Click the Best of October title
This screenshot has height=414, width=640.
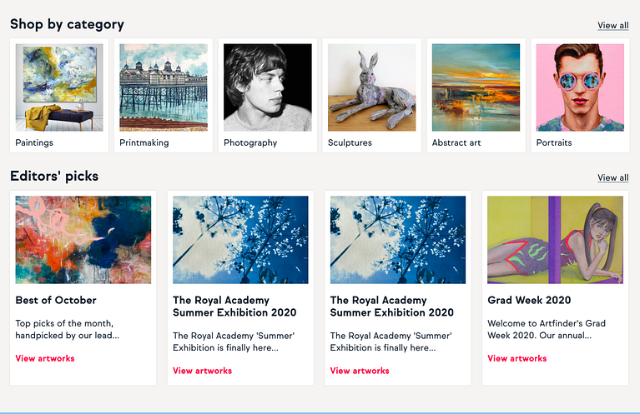56,300
